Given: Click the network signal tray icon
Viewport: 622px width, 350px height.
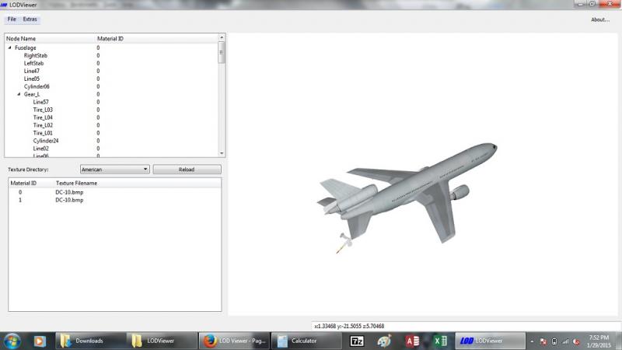Looking at the screenshot, I should pos(565,341).
